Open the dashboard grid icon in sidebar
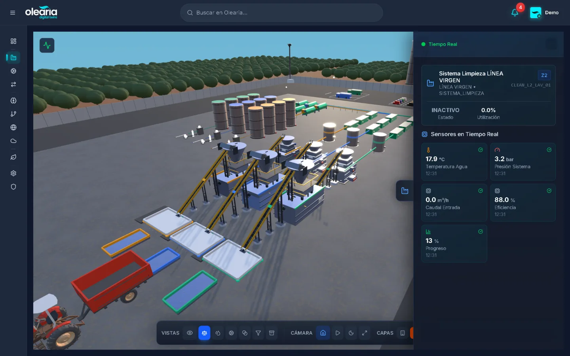The width and height of the screenshot is (570, 356). 13,41
